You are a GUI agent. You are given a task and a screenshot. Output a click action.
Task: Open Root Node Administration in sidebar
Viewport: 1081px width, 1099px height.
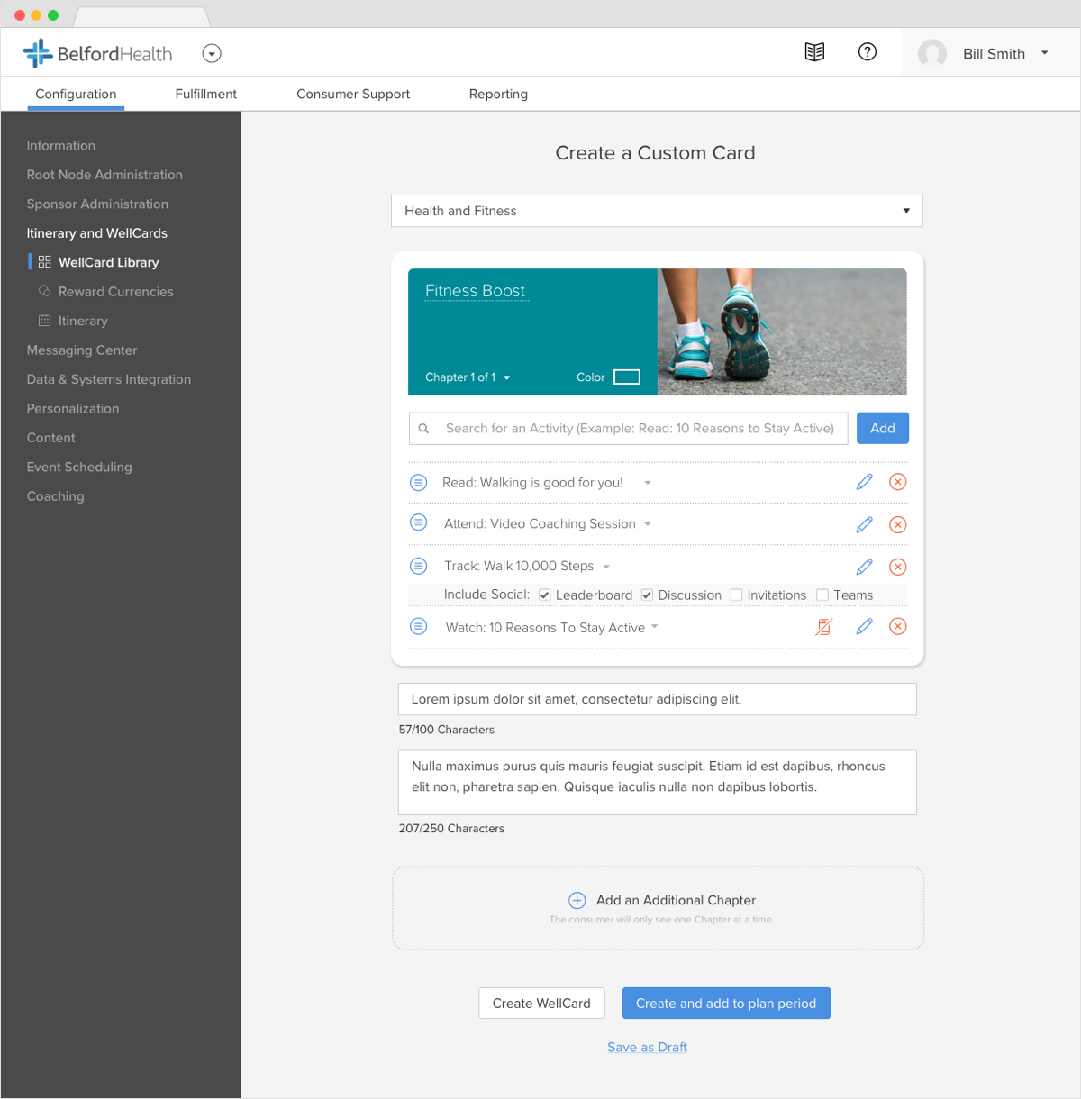104,175
